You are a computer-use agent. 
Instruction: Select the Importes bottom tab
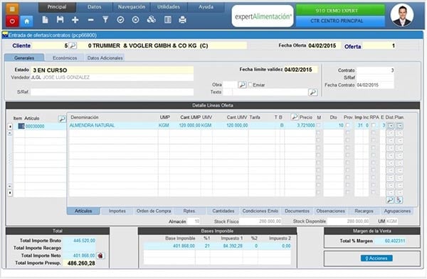(x=117, y=211)
